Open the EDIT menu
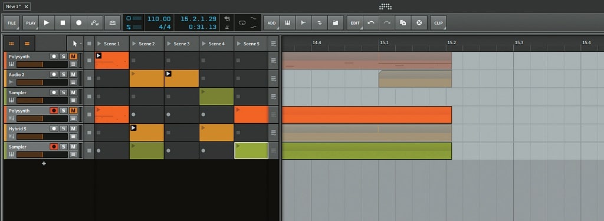604x221 pixels. (354, 23)
